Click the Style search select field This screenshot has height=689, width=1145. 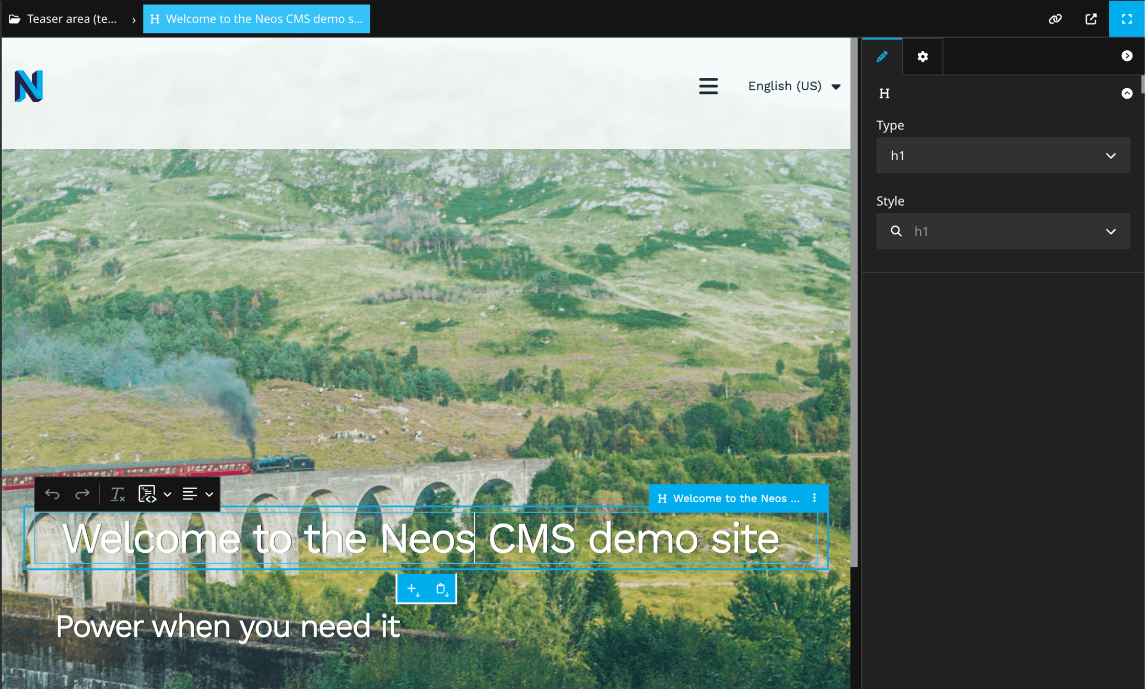(x=1003, y=231)
